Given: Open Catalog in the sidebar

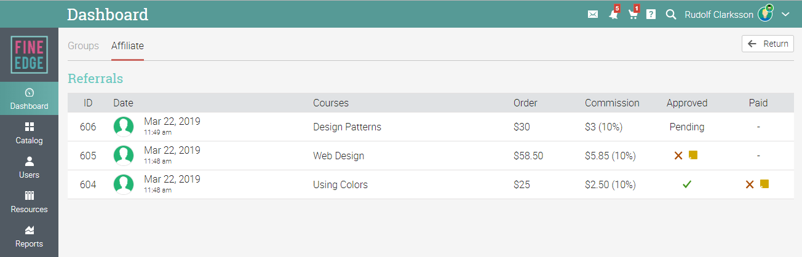Looking at the screenshot, I should tap(29, 133).
